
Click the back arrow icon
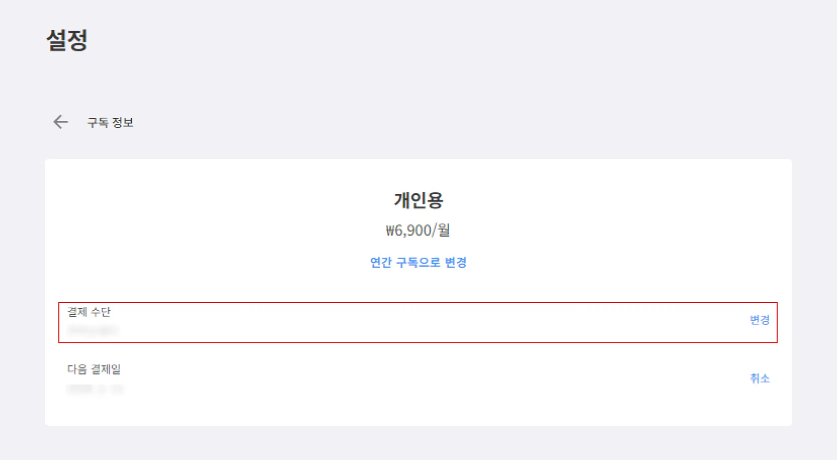pos(61,122)
